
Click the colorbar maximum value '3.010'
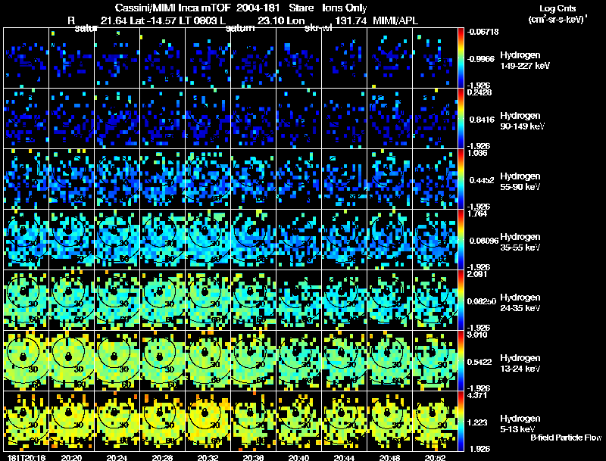tap(476, 335)
